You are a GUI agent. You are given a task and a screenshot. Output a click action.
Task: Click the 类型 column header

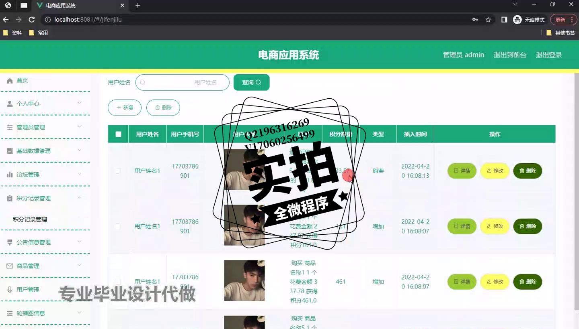tap(378, 134)
